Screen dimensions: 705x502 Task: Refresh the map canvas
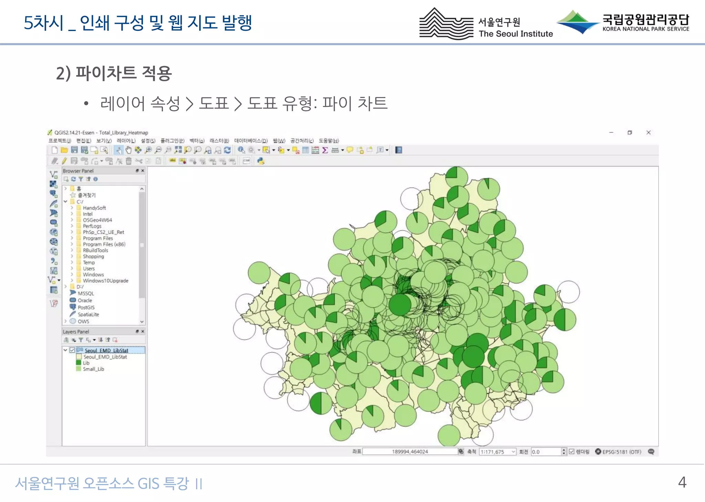pyautogui.click(x=227, y=150)
